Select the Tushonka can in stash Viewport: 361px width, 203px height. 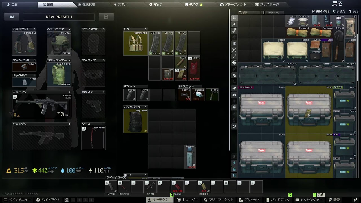[x=303, y=21]
